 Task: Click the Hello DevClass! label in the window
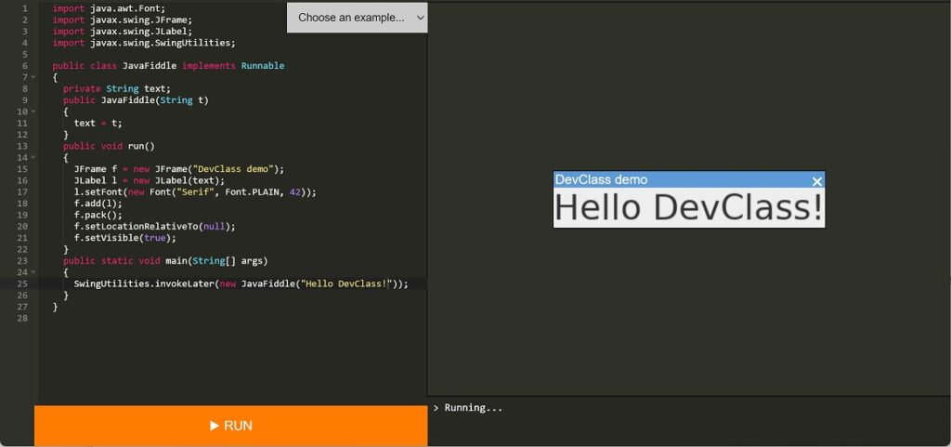click(x=688, y=207)
